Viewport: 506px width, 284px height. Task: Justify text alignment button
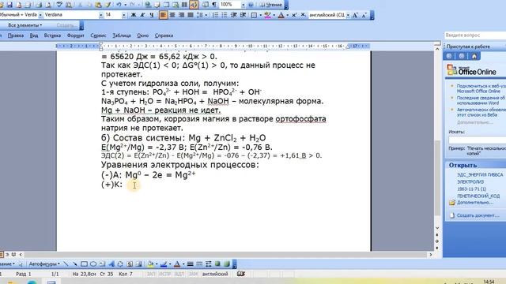pos(191,15)
